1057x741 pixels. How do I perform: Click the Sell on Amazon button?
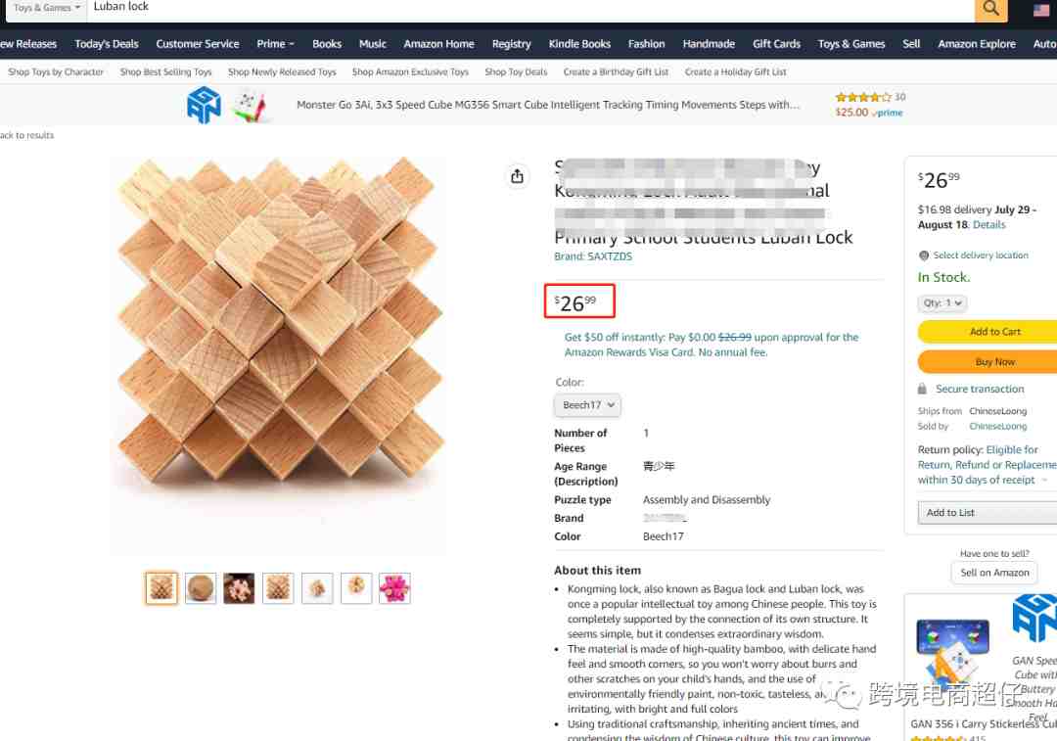coord(994,573)
